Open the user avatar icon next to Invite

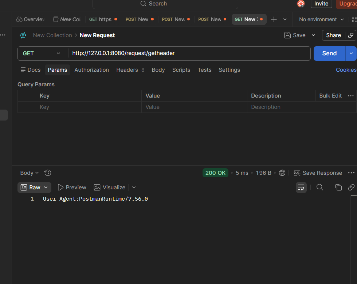coord(301,4)
